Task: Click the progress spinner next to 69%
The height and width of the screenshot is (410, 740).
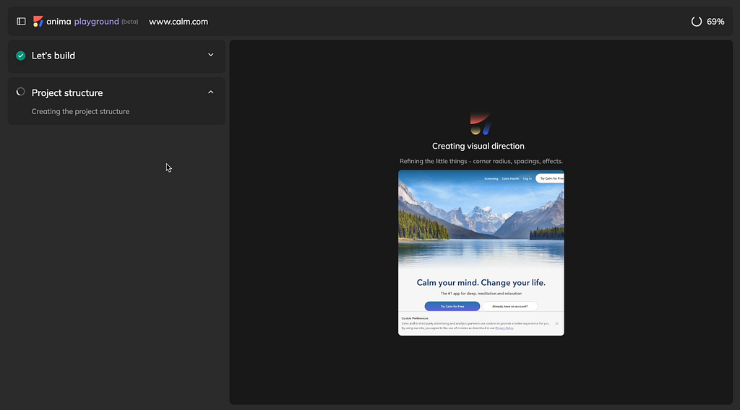Action: 696,22
